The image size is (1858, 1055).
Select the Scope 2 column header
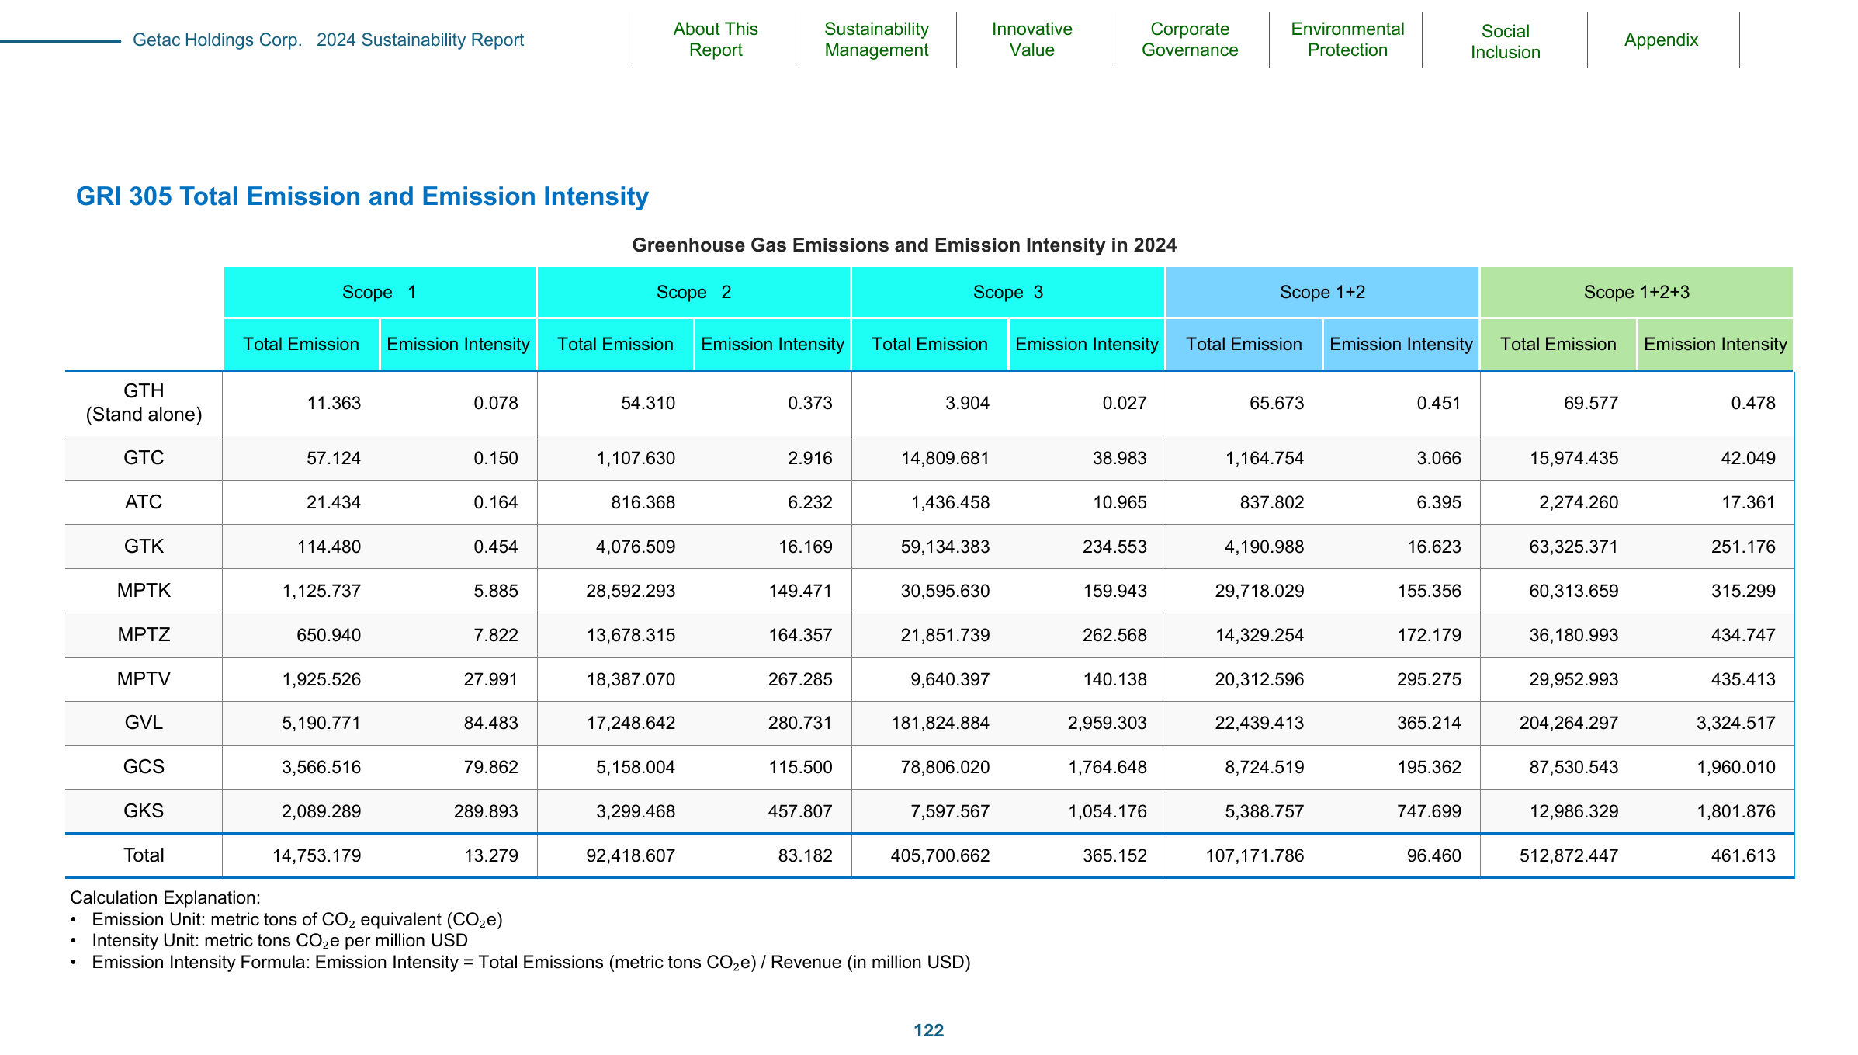(694, 292)
